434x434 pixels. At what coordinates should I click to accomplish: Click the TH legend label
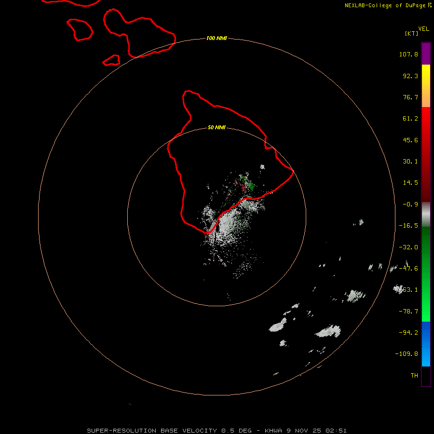coord(414,376)
